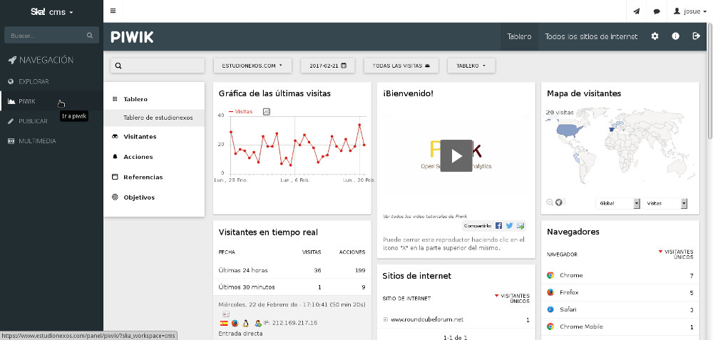
Task: Open visitor profile icon next to IP
Action: pos(258,323)
